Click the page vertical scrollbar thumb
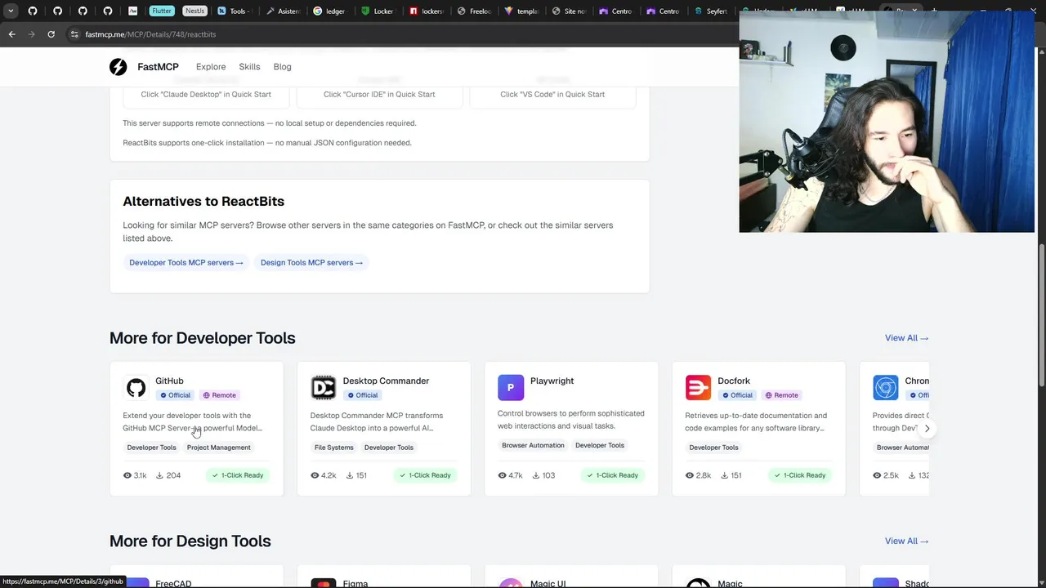 [x=1041, y=316]
